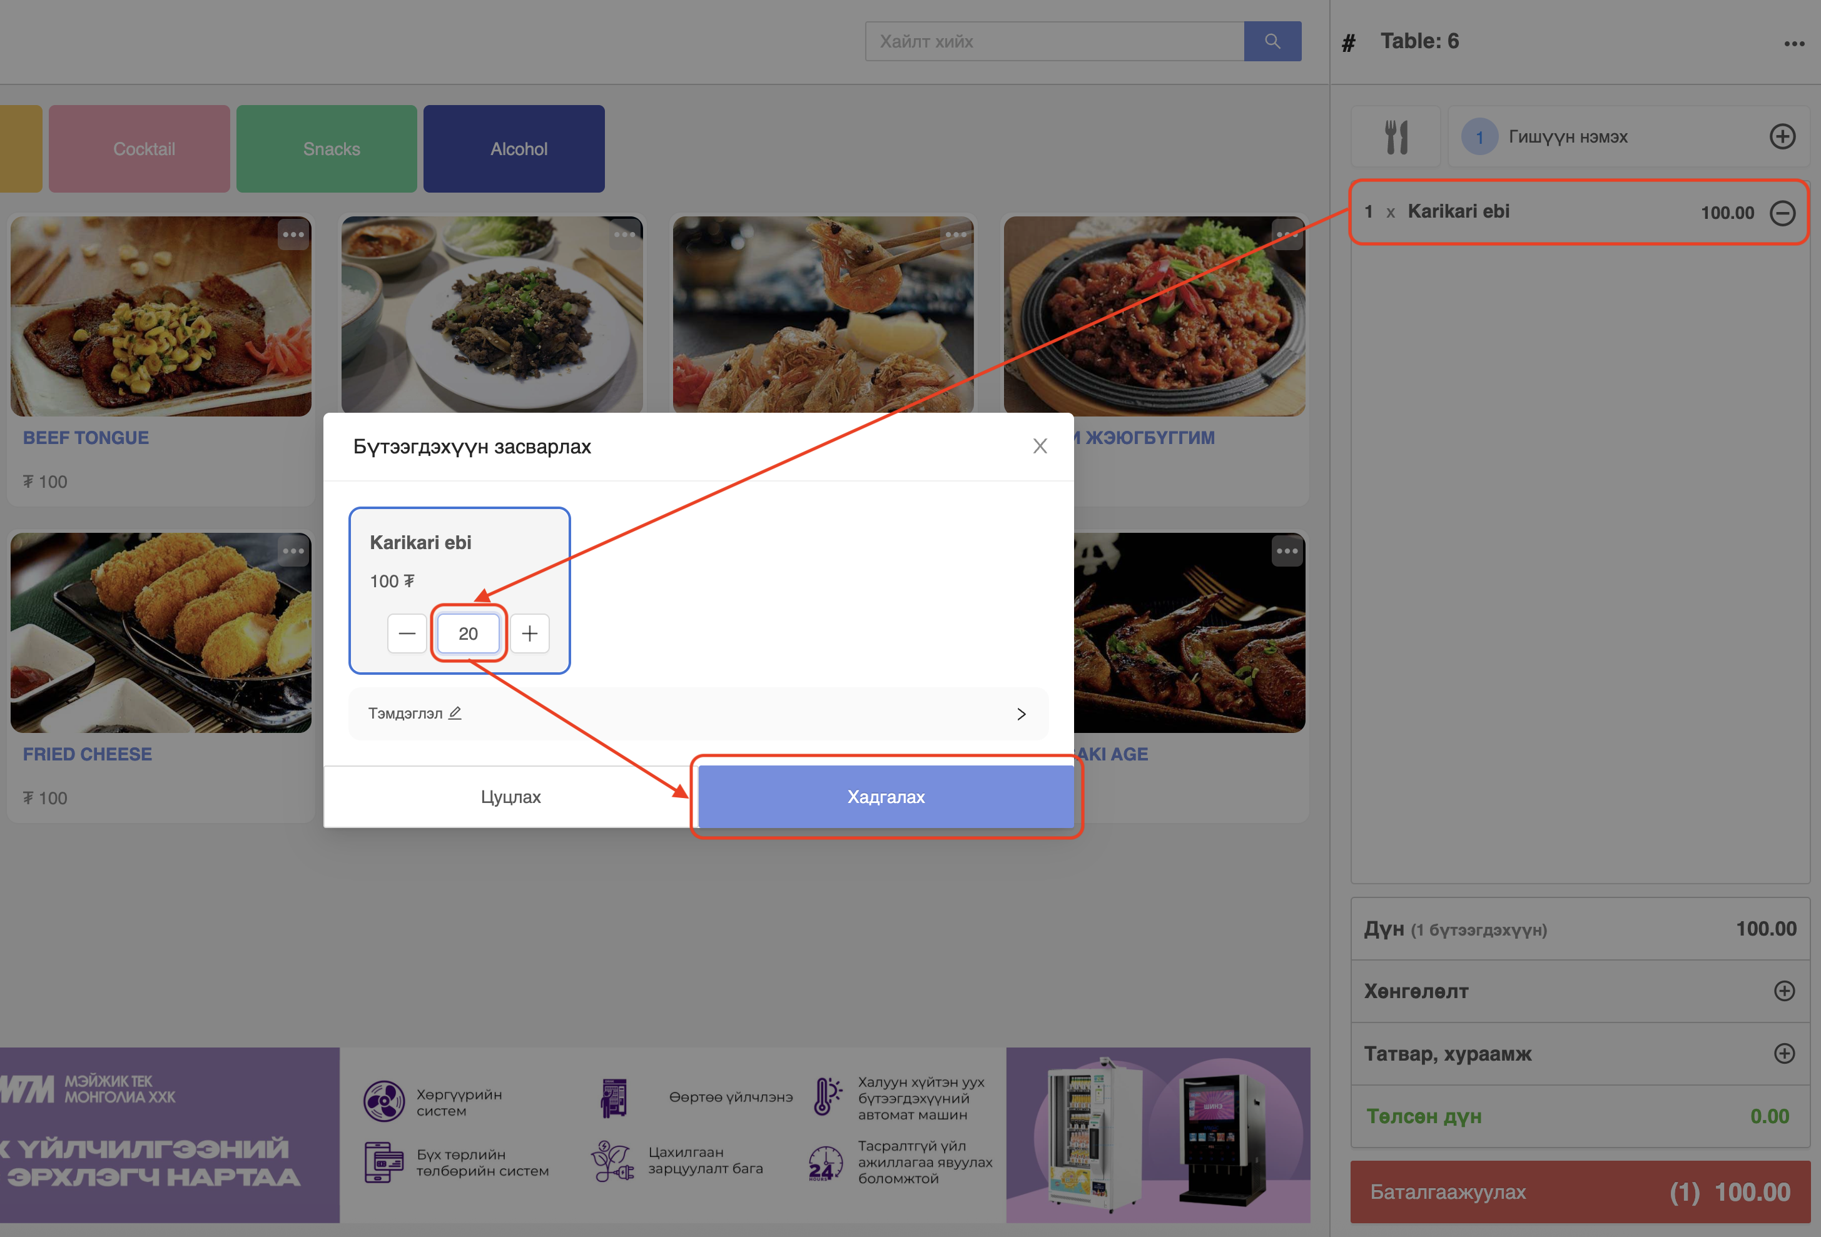Open Beef Tongue card three-dots options
Screen dimensions: 1821x1237
pyautogui.click(x=293, y=235)
